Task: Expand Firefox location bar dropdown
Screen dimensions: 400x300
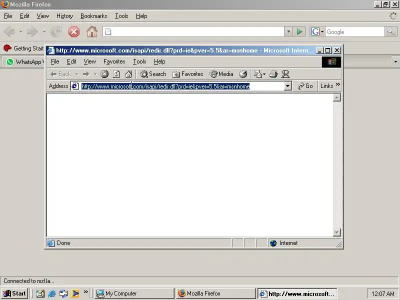Action: click(288, 32)
